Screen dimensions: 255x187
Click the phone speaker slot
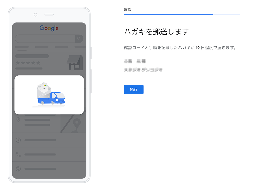[49, 15]
